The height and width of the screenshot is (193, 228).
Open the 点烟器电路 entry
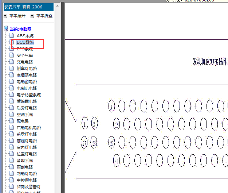pyautogui.click(x=27, y=75)
